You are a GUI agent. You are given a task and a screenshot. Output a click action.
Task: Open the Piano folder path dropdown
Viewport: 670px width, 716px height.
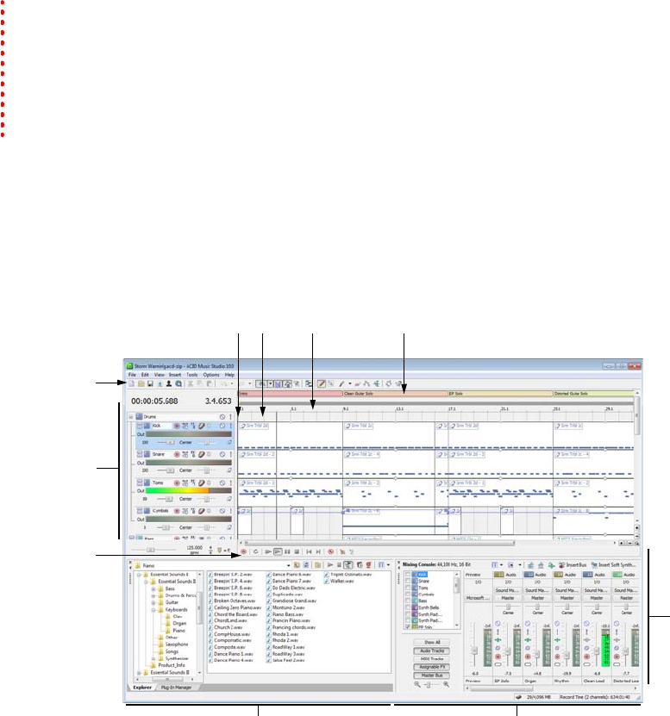click(x=288, y=565)
